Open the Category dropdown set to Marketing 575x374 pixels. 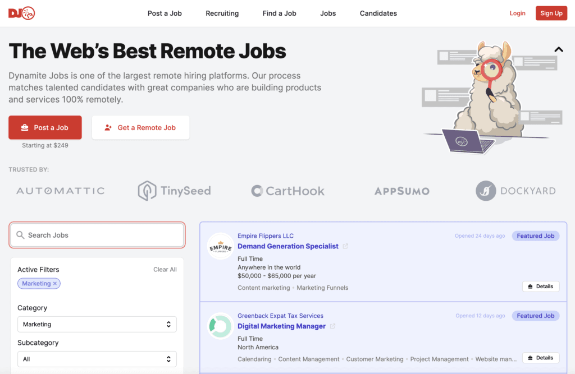(x=97, y=324)
